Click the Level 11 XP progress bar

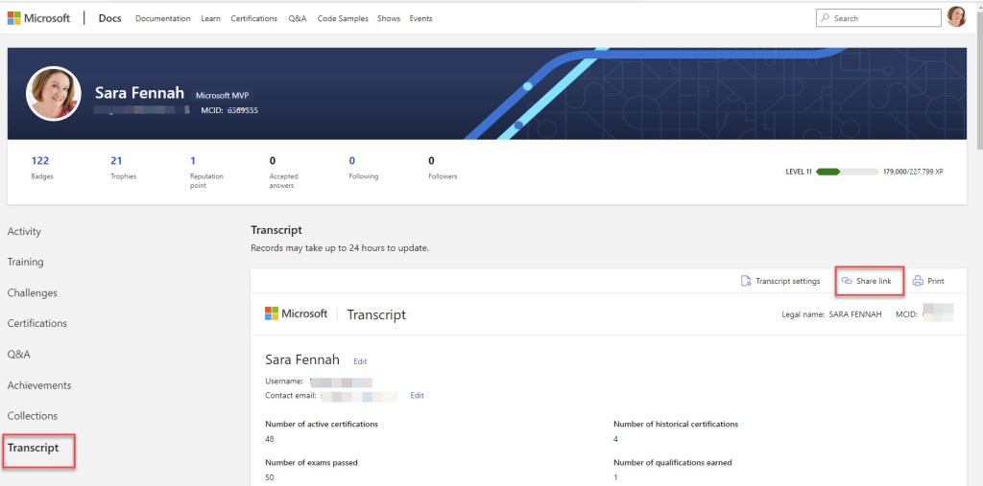[x=847, y=172]
